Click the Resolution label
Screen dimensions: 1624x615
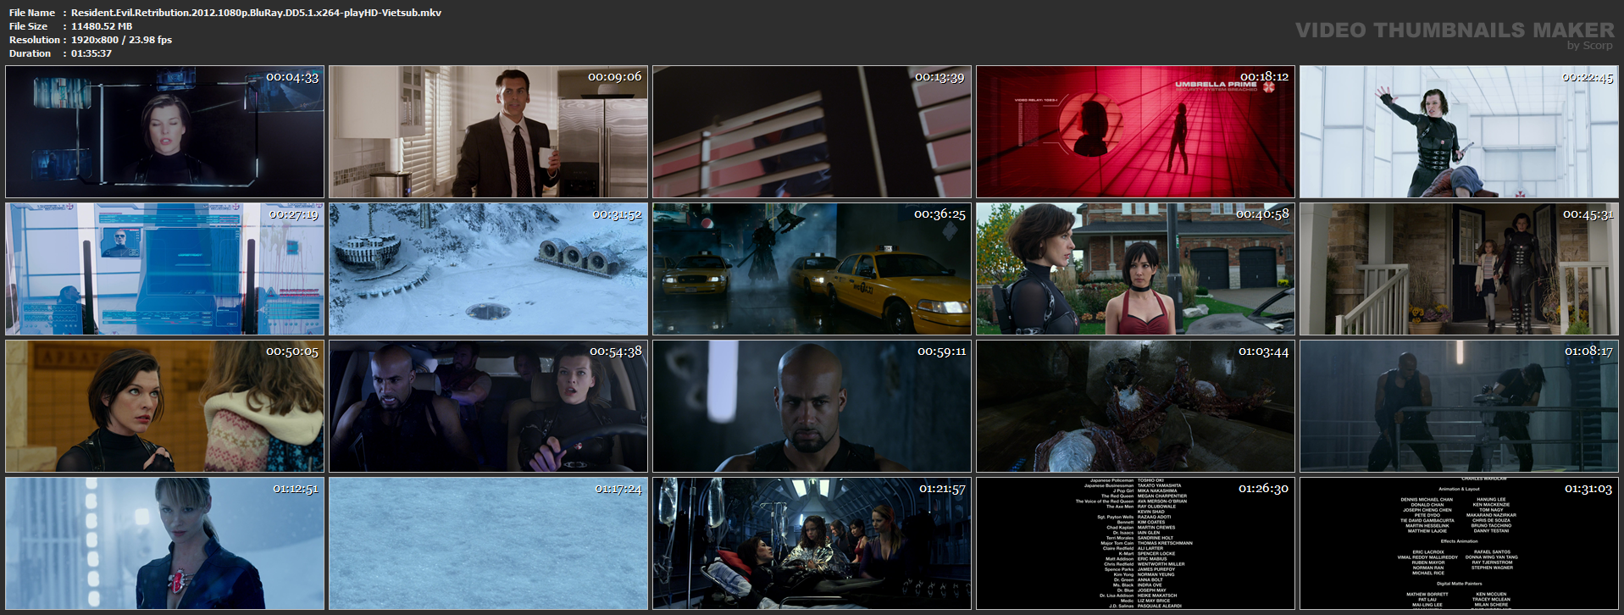point(35,40)
